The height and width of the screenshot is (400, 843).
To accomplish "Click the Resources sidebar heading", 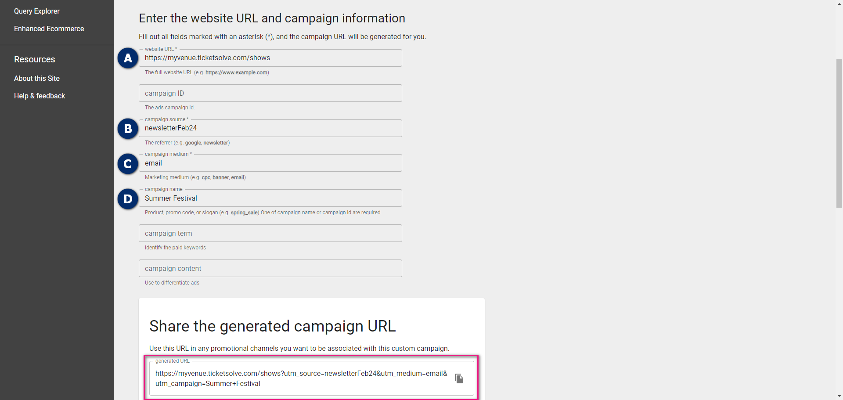I will (x=34, y=59).
